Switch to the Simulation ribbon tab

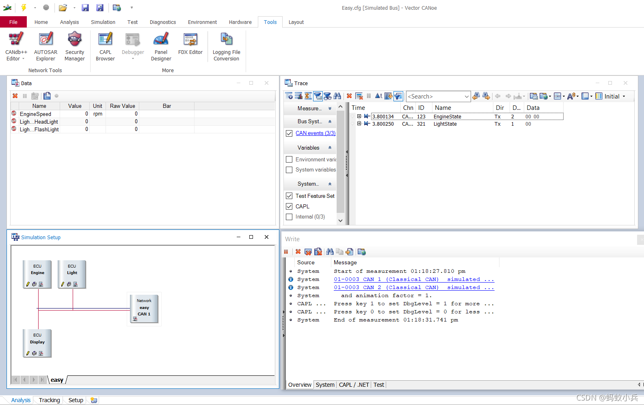(103, 22)
